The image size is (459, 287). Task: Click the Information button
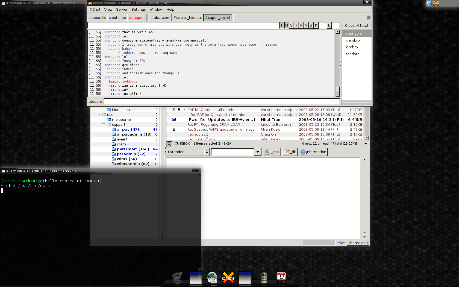[313, 152]
